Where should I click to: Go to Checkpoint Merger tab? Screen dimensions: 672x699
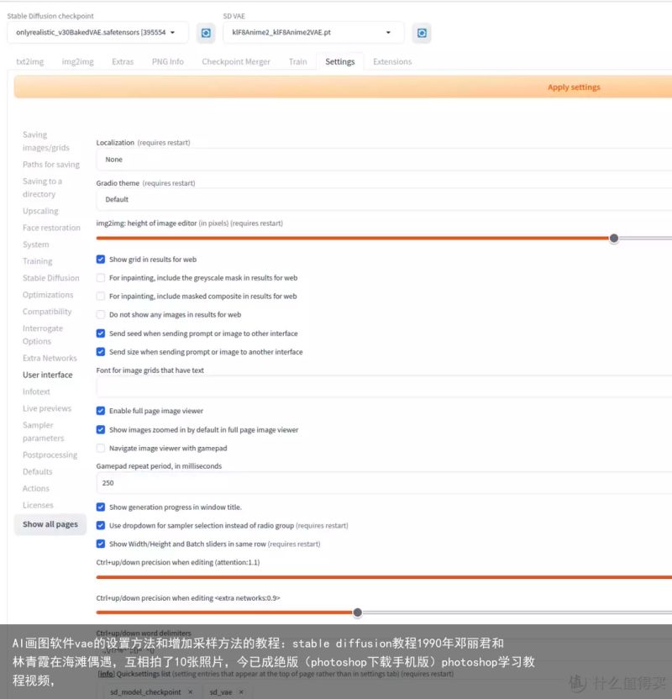tap(236, 61)
